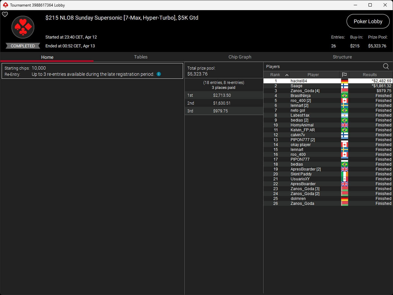Click the PokerStars title bar icon
Viewport: 393px width, 295px height.
pyautogui.click(x=5, y=5)
